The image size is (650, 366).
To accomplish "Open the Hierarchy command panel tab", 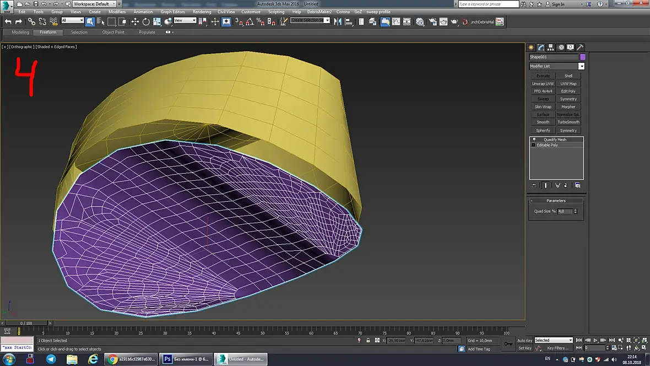I will (551, 47).
